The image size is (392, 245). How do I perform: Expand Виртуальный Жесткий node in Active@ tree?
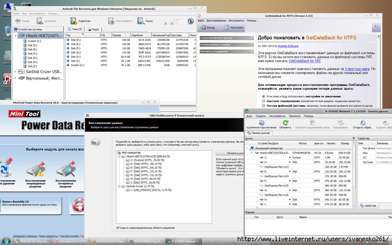(15, 78)
